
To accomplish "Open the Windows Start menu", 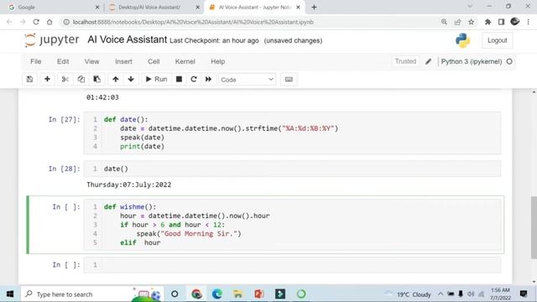I will pos(10,294).
